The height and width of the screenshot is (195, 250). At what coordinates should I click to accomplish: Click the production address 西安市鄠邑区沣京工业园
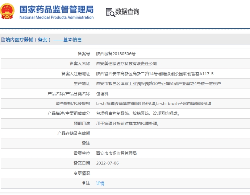158,84
